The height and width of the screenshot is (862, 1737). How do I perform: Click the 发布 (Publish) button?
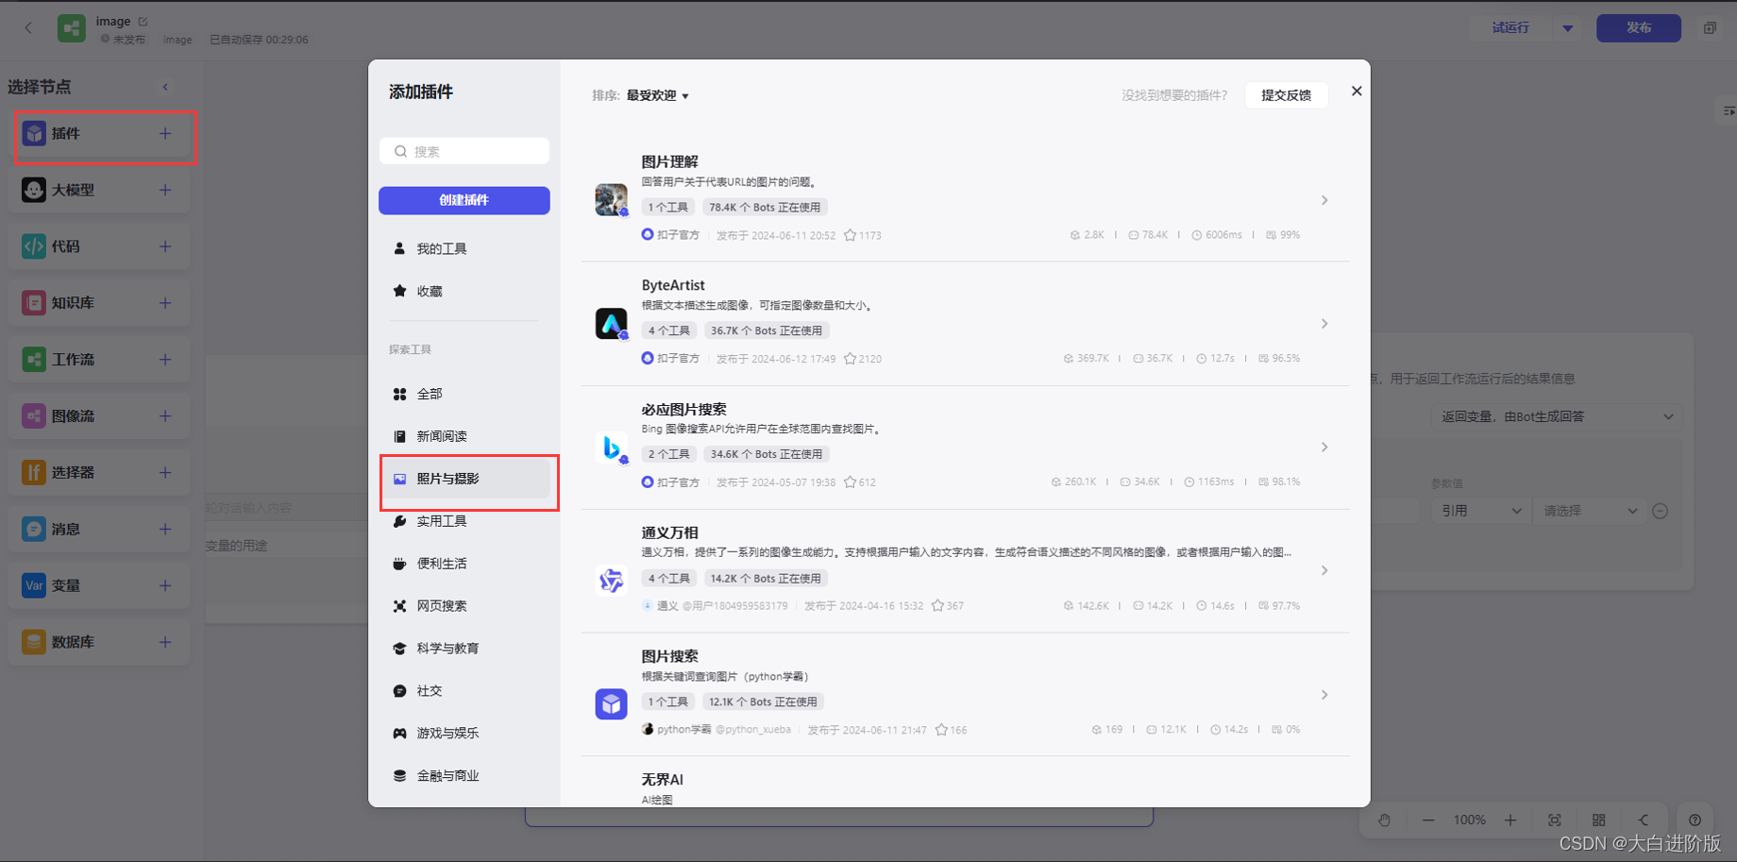pos(1638,27)
